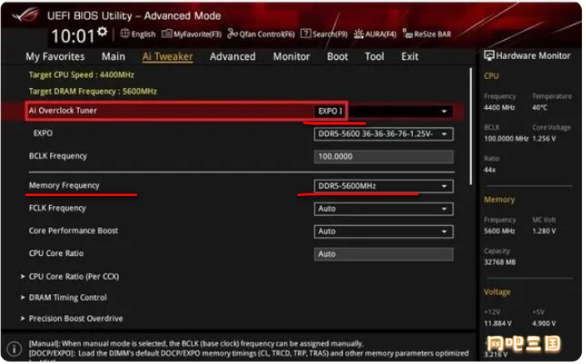Click Target DRAM Frequency : 5600MHz text
Screen dimensions: 586x364
pyautogui.click(x=92, y=91)
